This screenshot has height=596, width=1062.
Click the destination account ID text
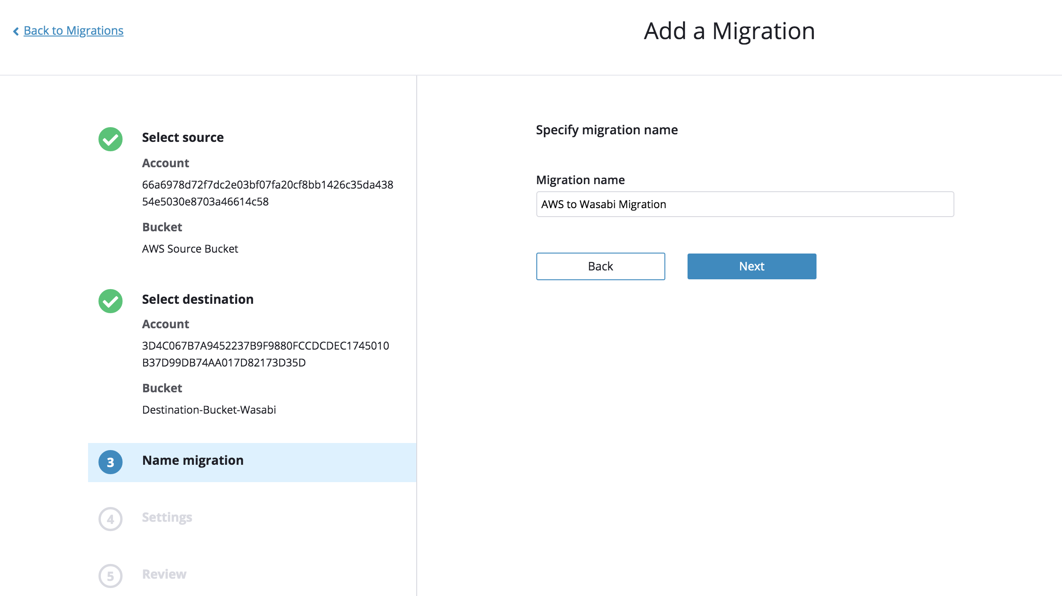click(x=265, y=354)
